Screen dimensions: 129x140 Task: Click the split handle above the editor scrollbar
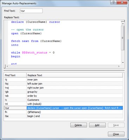123,21
